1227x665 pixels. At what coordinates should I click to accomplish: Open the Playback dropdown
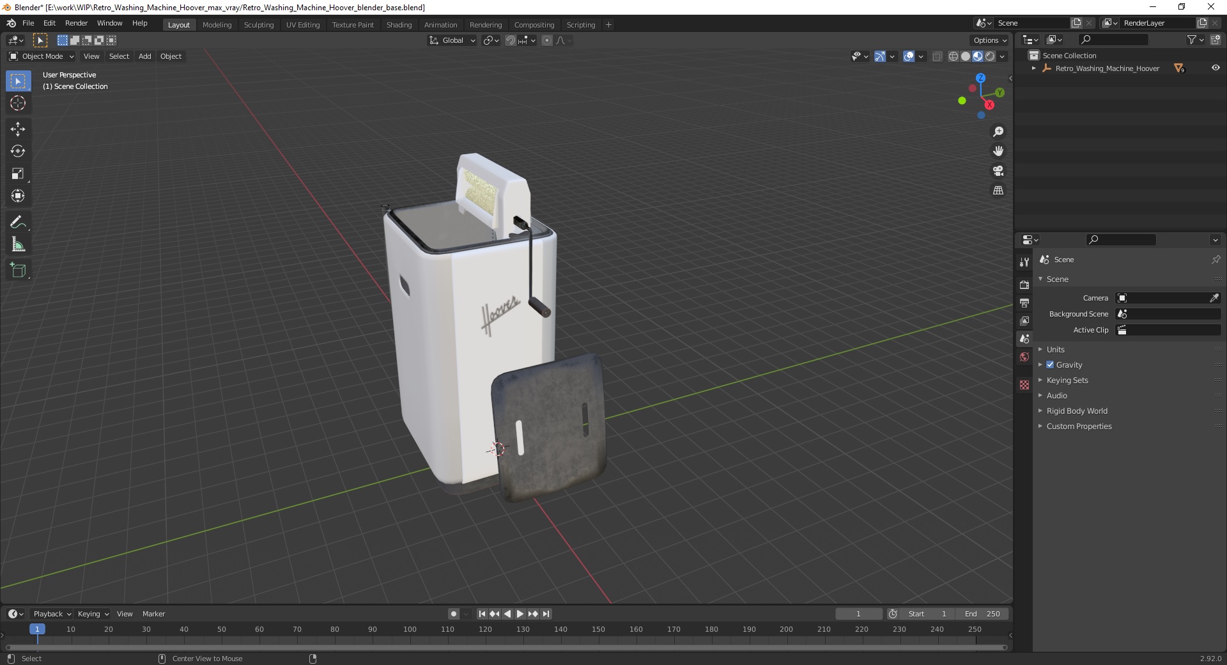click(x=52, y=614)
